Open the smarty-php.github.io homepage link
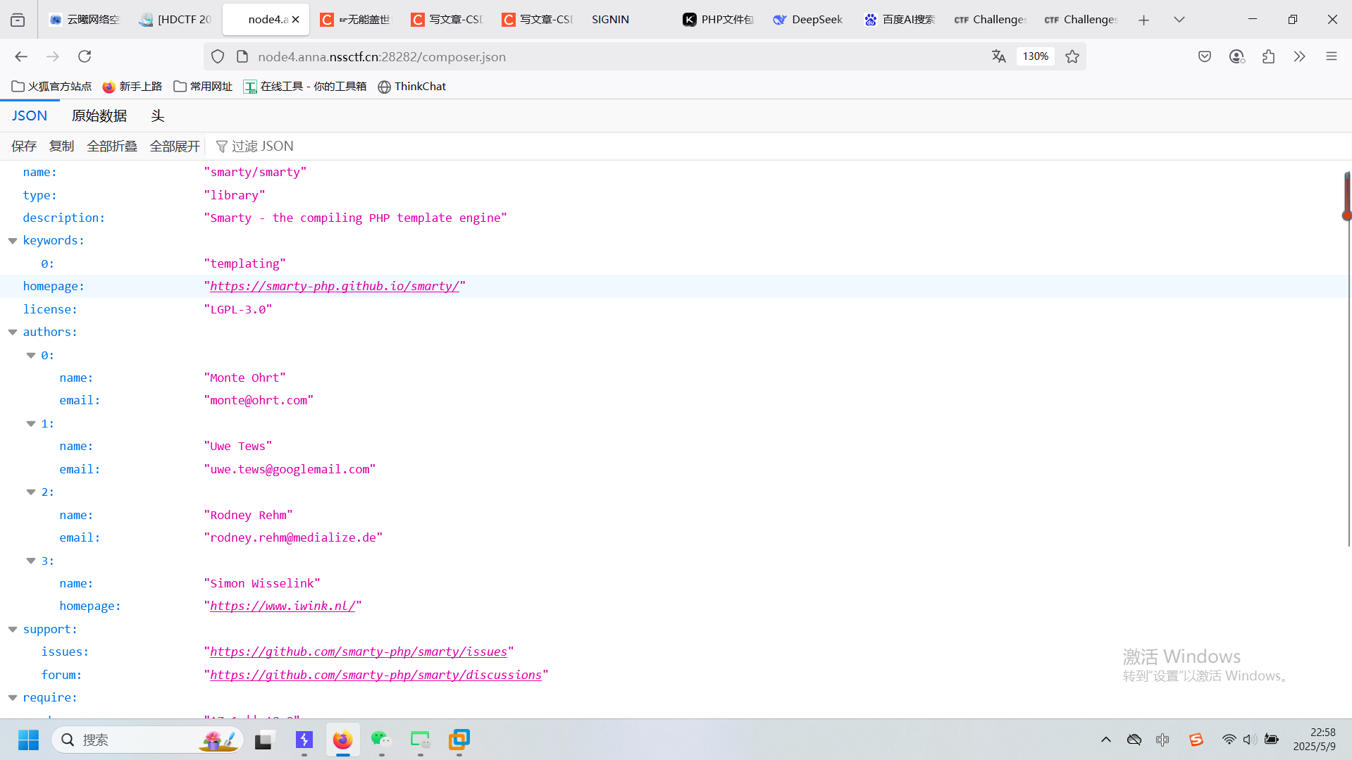The height and width of the screenshot is (760, 1352). click(335, 287)
